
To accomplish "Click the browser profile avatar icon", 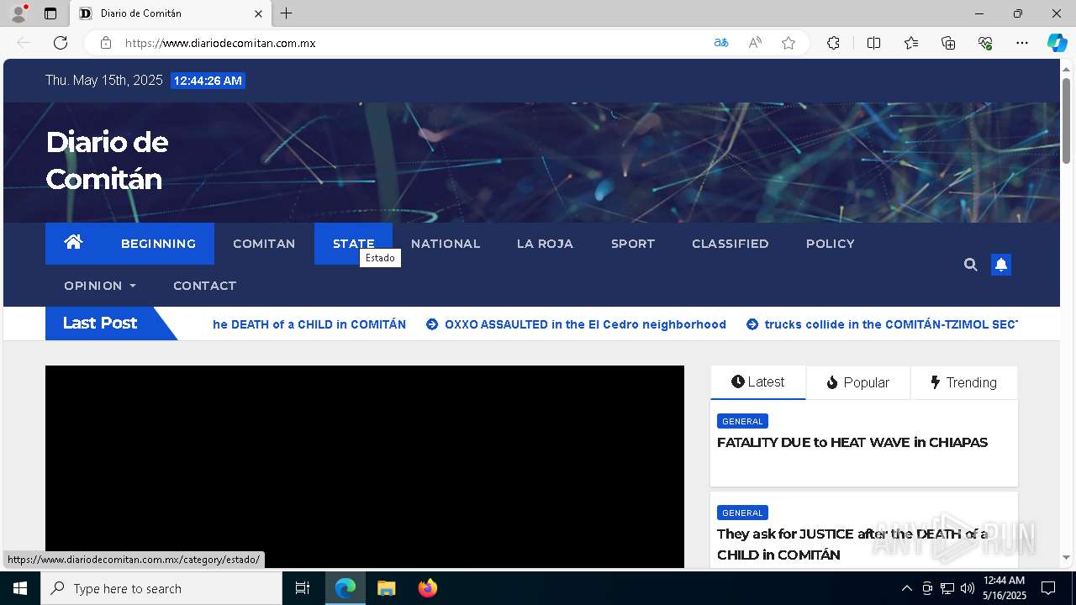I will click(x=18, y=13).
